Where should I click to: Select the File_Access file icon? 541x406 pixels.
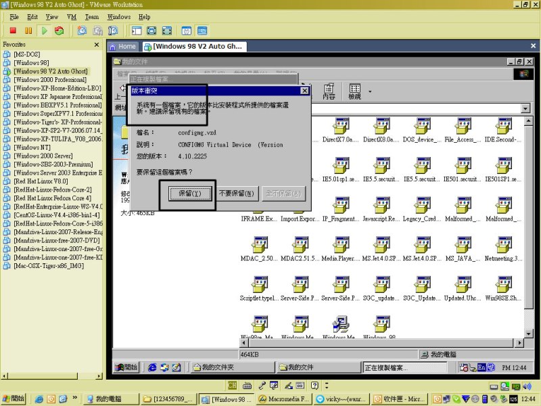[463, 130]
